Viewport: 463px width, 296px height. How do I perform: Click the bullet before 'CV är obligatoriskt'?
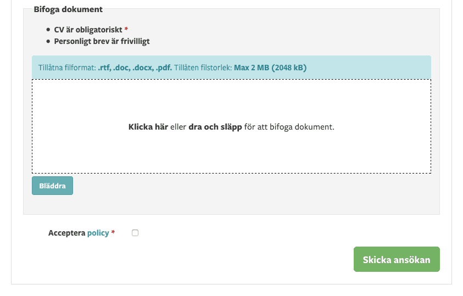[48, 30]
